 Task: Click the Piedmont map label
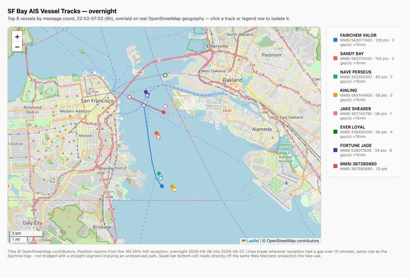click(x=272, y=55)
